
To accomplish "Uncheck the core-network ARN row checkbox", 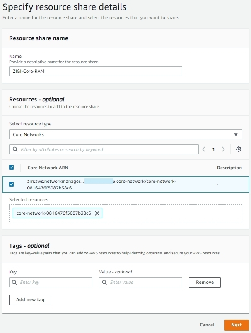I will [x=12, y=184].
